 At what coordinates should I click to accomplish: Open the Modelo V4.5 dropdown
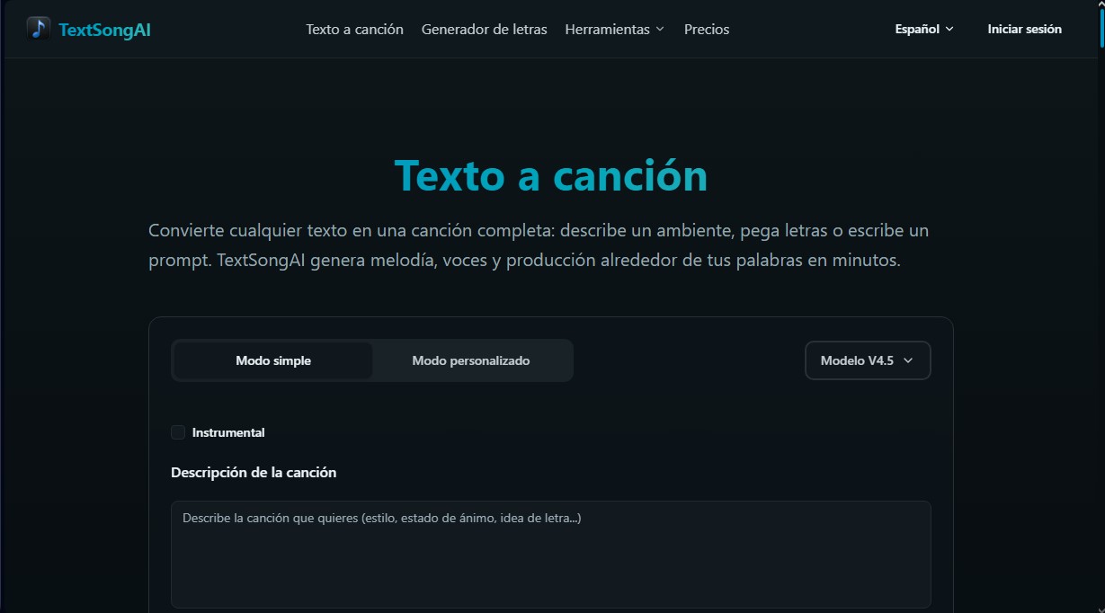(x=868, y=360)
